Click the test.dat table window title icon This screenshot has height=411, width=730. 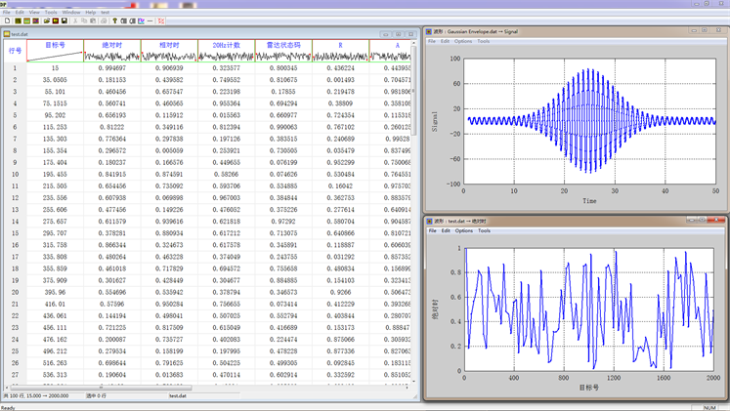[6, 33]
